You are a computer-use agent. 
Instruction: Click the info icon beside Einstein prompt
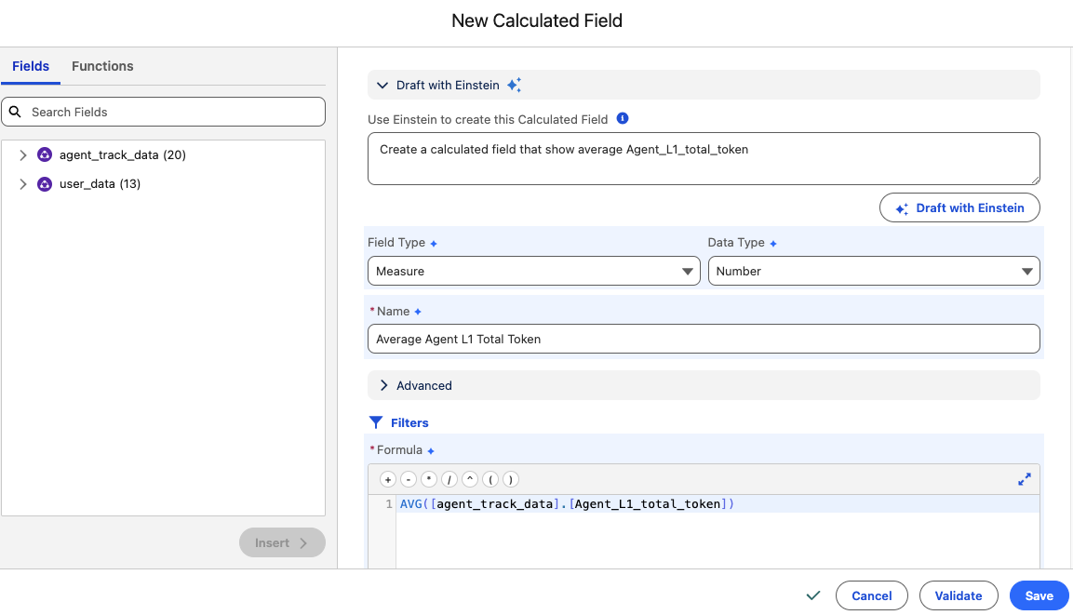tap(623, 119)
